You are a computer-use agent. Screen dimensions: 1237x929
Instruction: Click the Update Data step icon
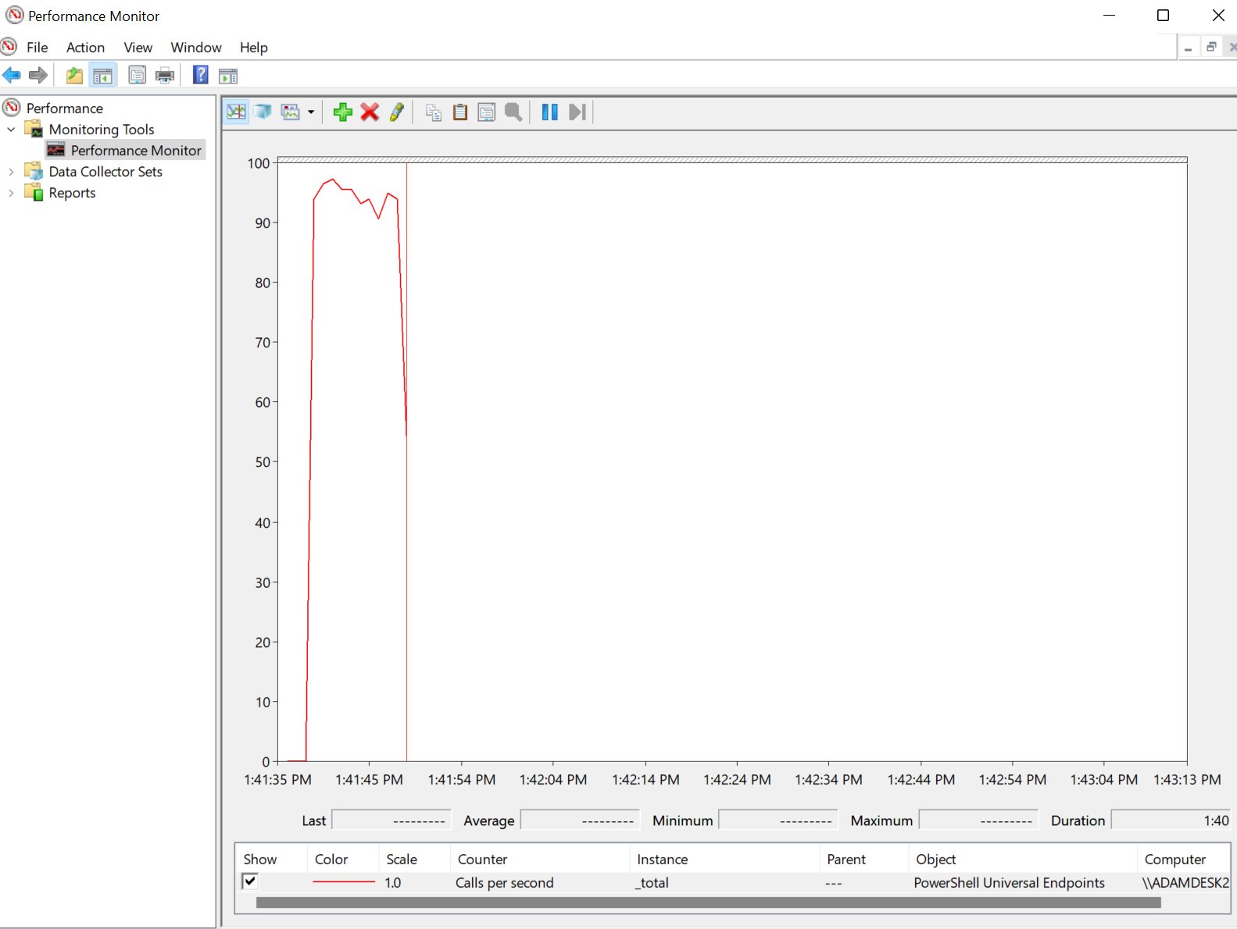coord(577,112)
